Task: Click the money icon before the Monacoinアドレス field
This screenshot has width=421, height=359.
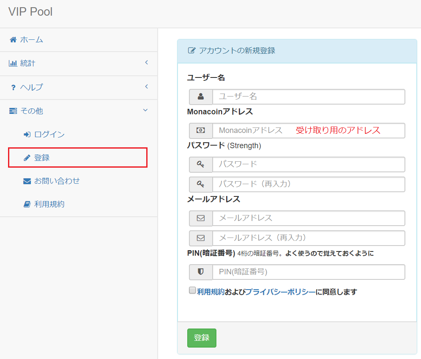Action: 200,130
